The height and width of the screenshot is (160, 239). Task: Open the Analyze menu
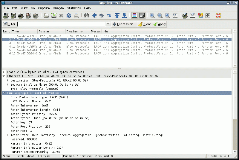[x=58, y=8]
